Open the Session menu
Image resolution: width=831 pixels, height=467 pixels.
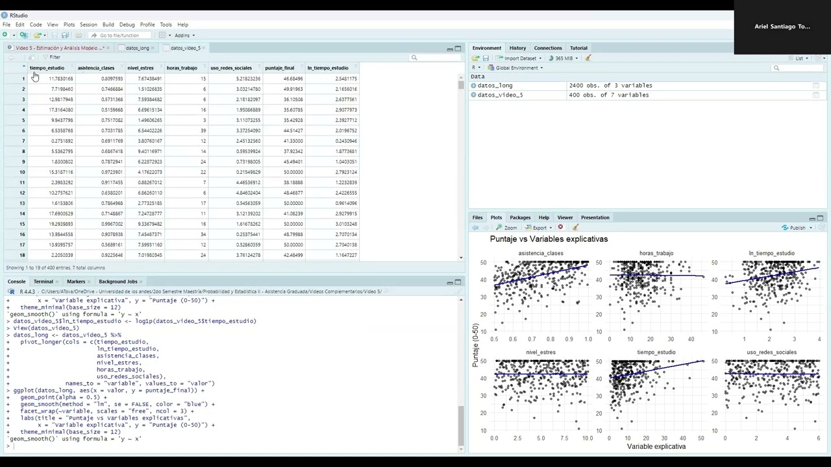click(88, 25)
